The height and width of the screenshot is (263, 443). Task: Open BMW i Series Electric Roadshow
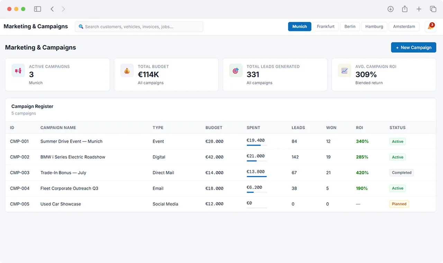73,157
